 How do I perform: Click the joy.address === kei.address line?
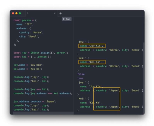click(x=43, y=93)
